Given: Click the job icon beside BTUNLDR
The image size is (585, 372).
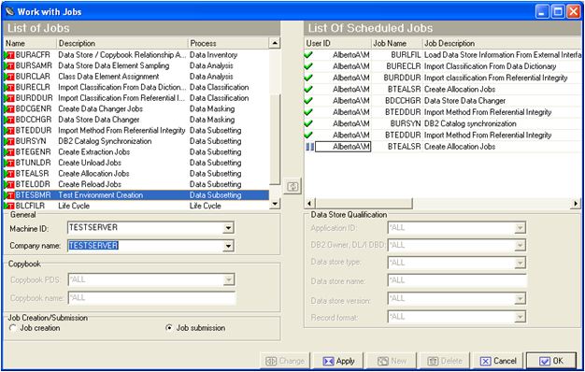Looking at the screenshot, I should click(9, 164).
